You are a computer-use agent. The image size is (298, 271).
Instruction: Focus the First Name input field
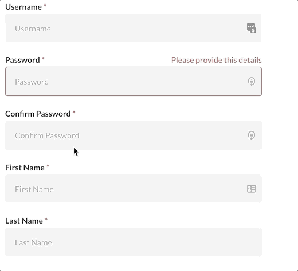click(x=134, y=189)
